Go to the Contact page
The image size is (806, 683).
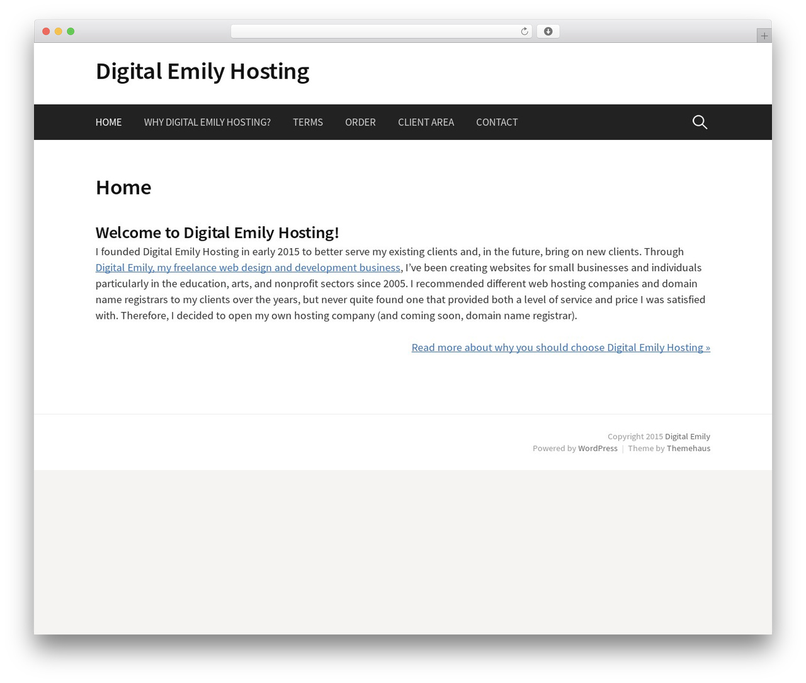pyautogui.click(x=497, y=122)
